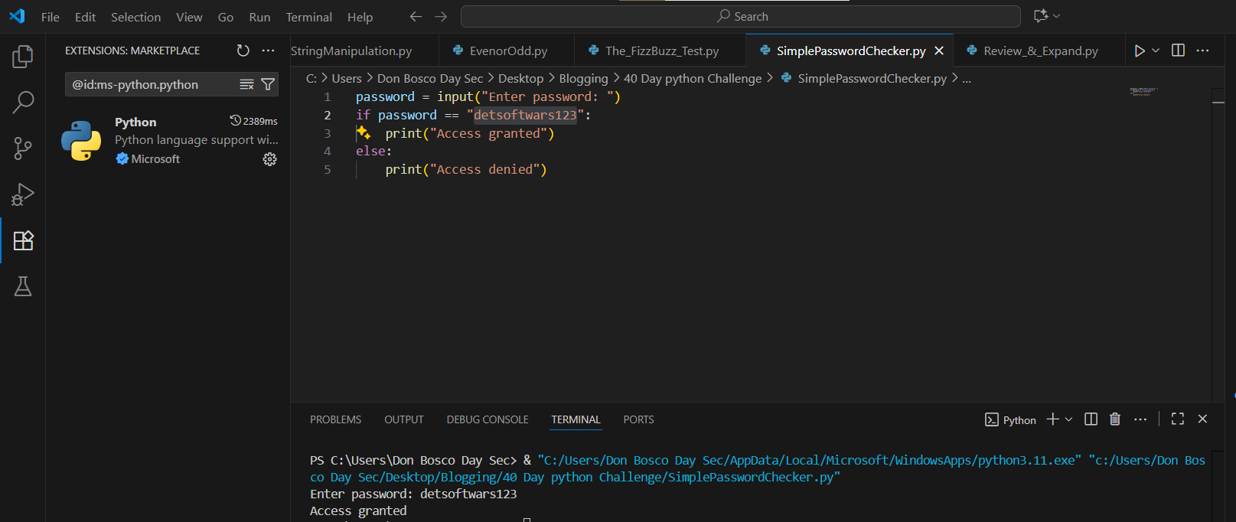Viewport: 1236px width, 522px height.
Task: Click the filter extensions funnel icon
Action: click(x=268, y=84)
